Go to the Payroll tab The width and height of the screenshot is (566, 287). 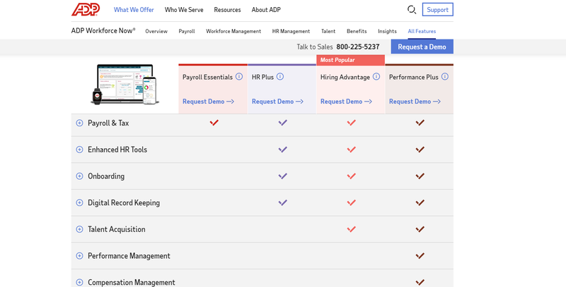(187, 31)
